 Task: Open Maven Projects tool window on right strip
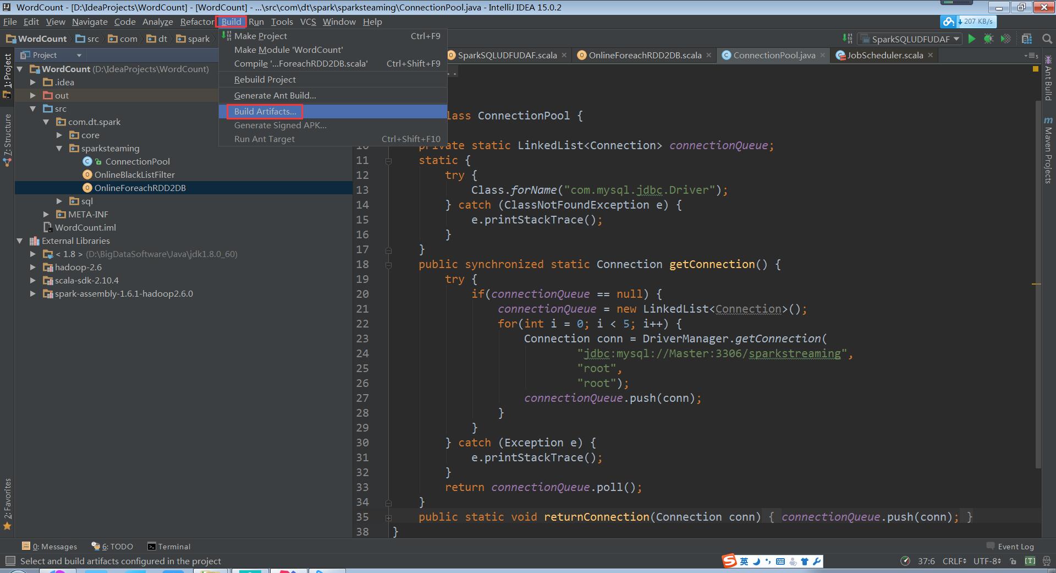1048,150
